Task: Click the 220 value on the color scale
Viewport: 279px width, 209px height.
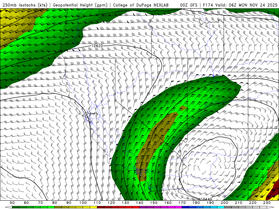Action: pyautogui.click(x=253, y=203)
